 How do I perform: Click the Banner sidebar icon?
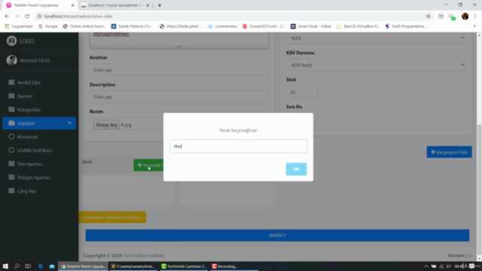point(11,96)
